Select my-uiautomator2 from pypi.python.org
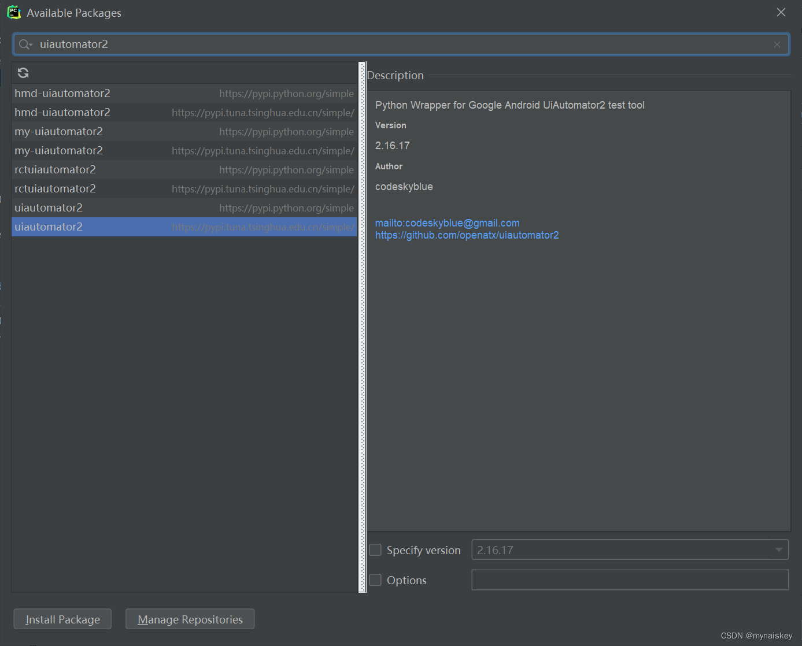The width and height of the screenshot is (802, 646). tap(59, 132)
